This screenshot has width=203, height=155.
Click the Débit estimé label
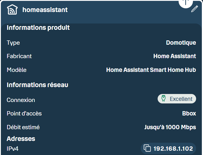(23, 127)
